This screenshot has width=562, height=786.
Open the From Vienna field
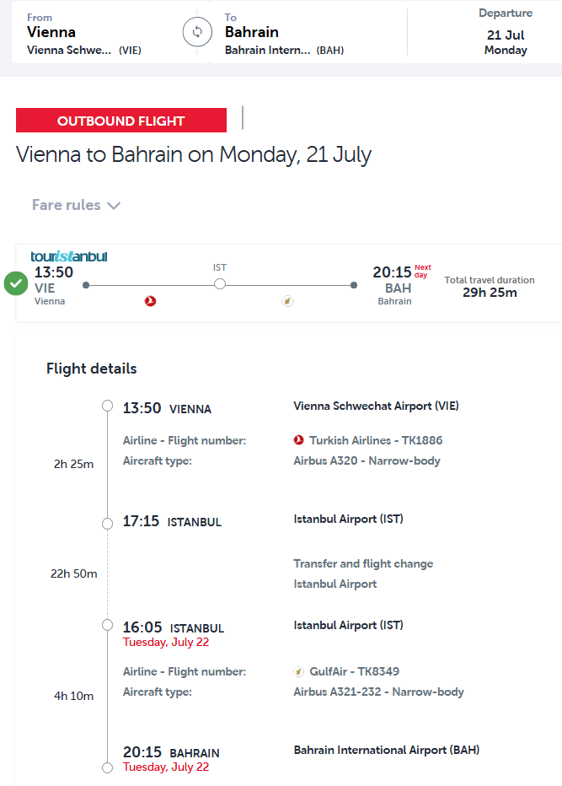(84, 34)
